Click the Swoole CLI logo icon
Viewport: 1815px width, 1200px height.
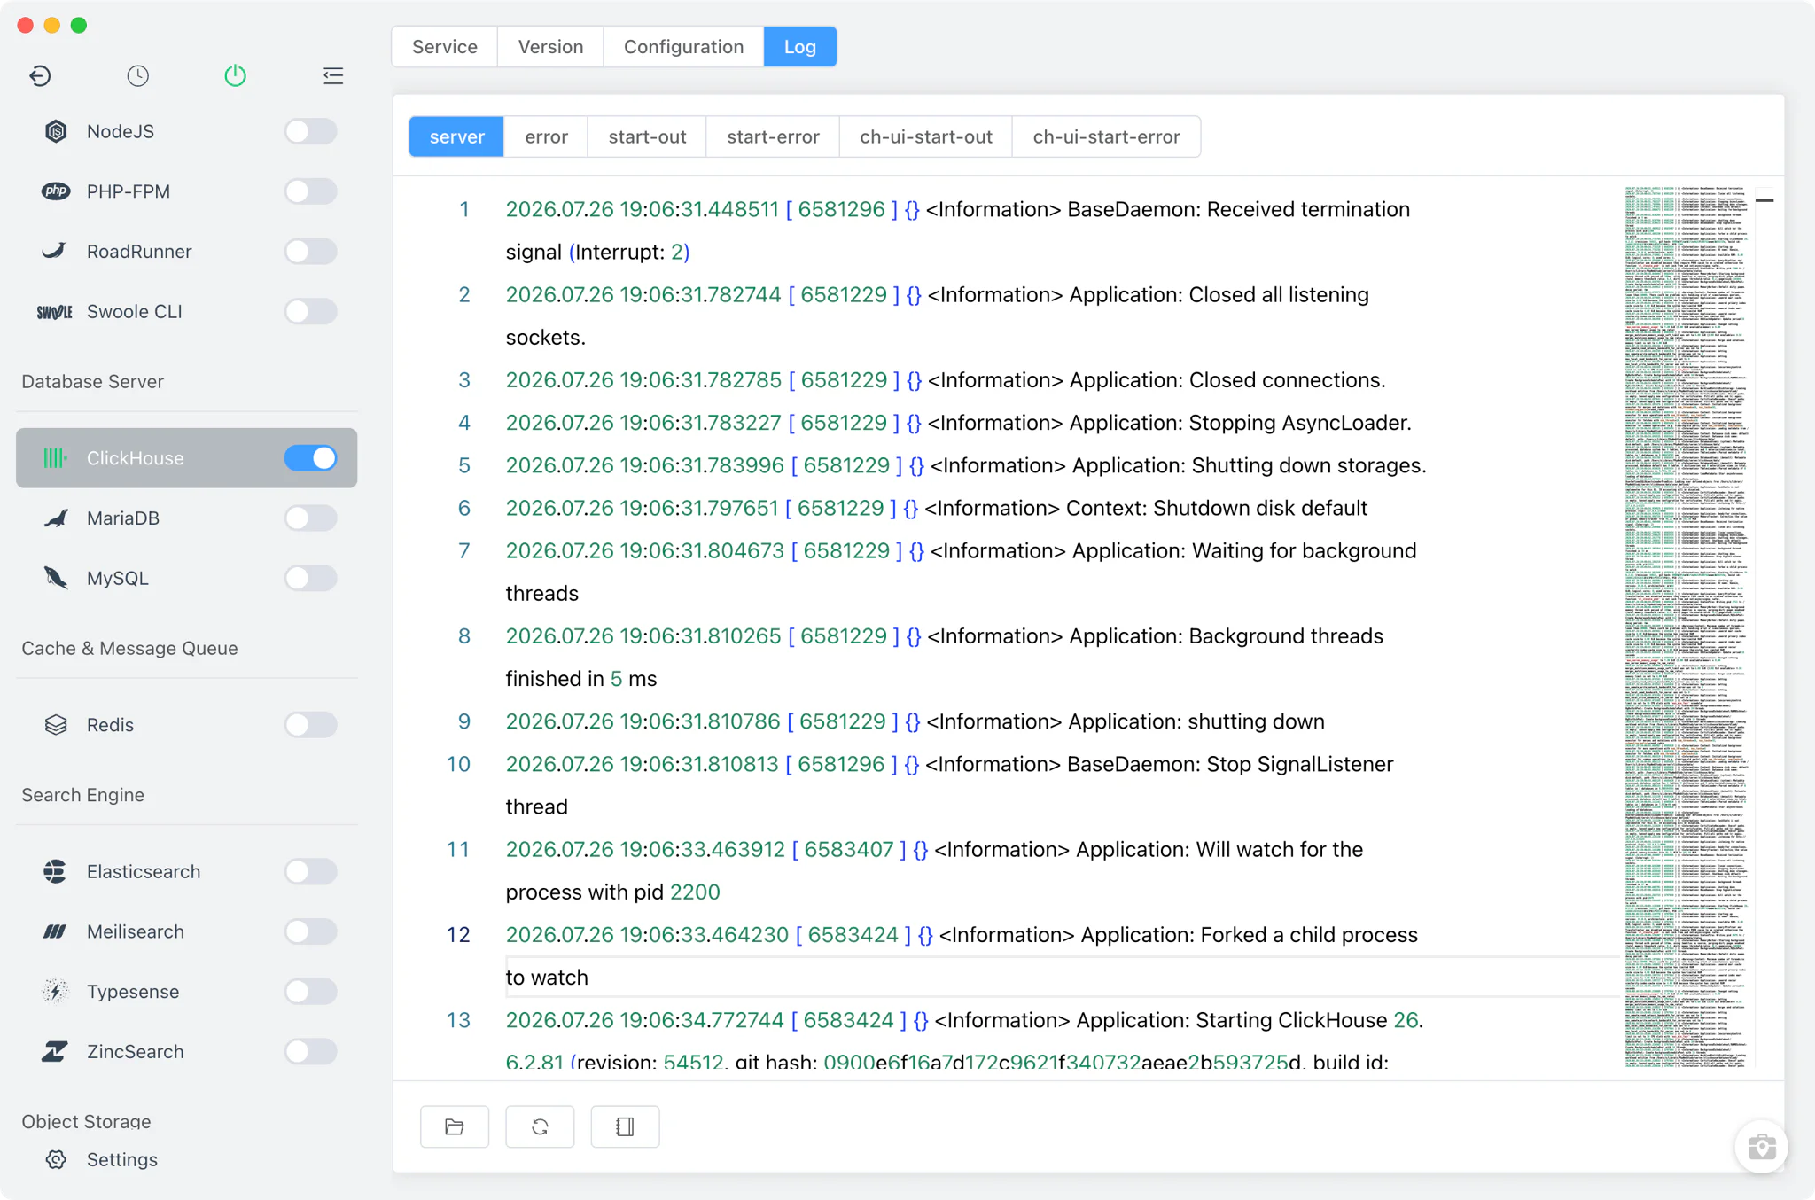(x=54, y=312)
